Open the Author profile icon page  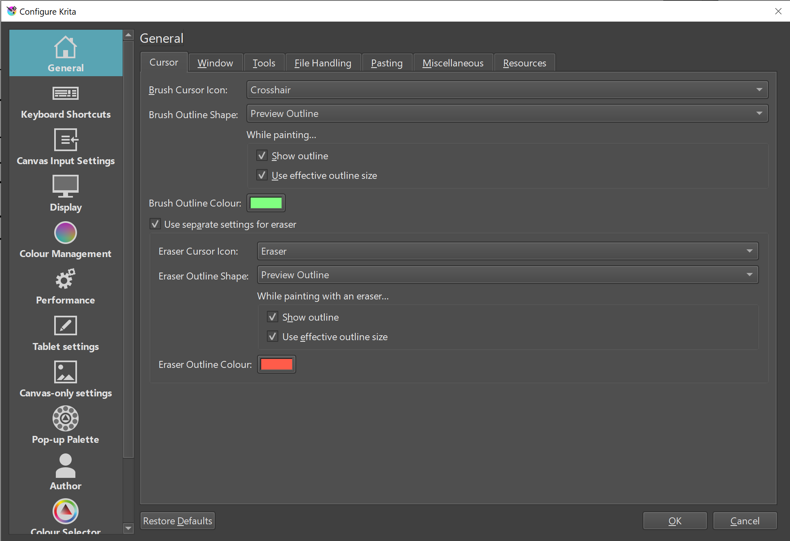point(66,465)
